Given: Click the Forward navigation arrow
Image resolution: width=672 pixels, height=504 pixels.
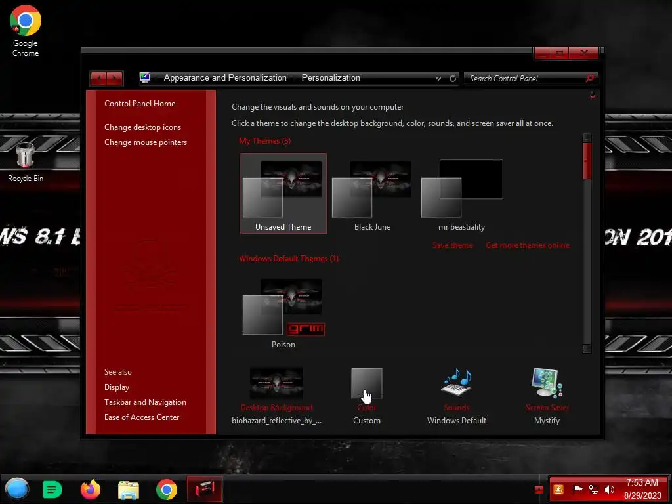Looking at the screenshot, I should tap(115, 79).
